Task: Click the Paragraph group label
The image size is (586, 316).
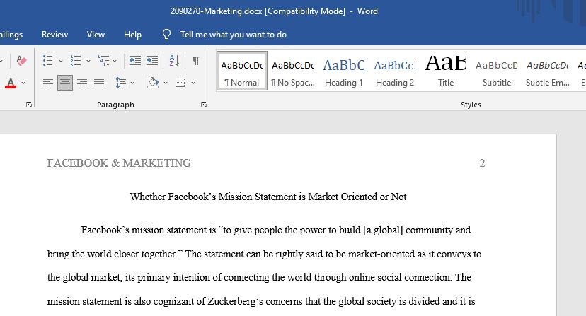Action: point(115,105)
